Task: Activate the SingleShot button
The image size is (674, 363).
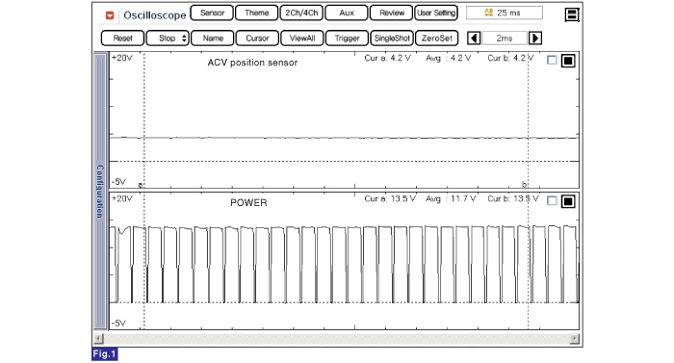Action: click(392, 39)
